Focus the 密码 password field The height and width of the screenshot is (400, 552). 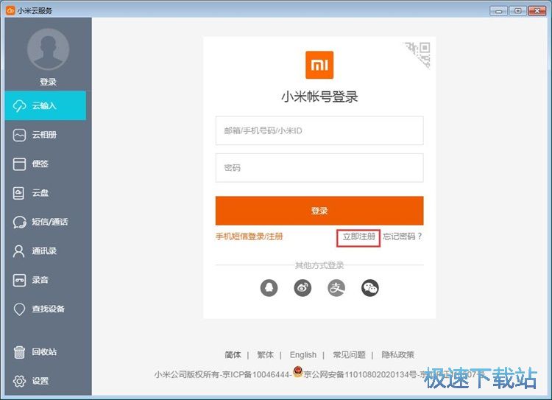(x=319, y=168)
